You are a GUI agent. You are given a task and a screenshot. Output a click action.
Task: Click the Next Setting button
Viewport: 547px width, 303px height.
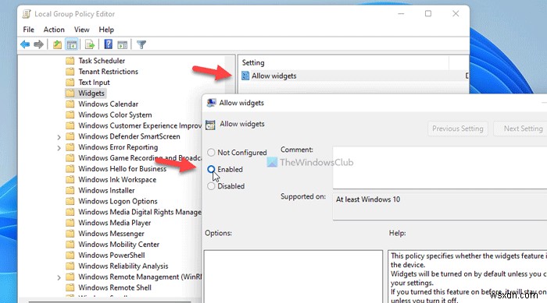pos(520,129)
